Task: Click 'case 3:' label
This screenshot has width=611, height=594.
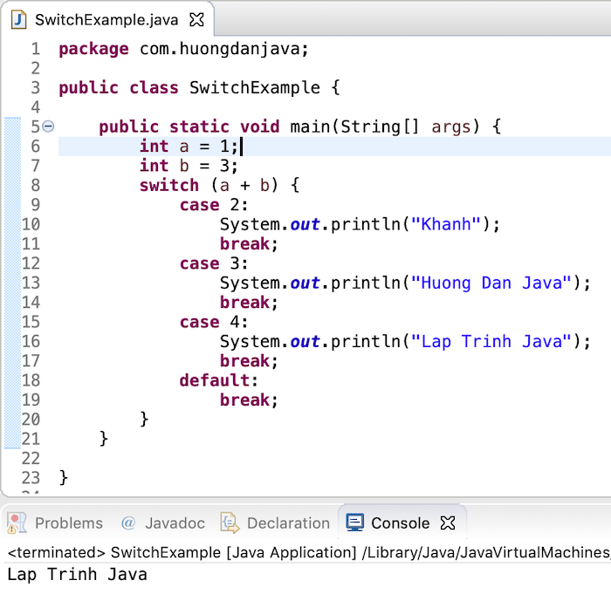Action: click(x=214, y=263)
